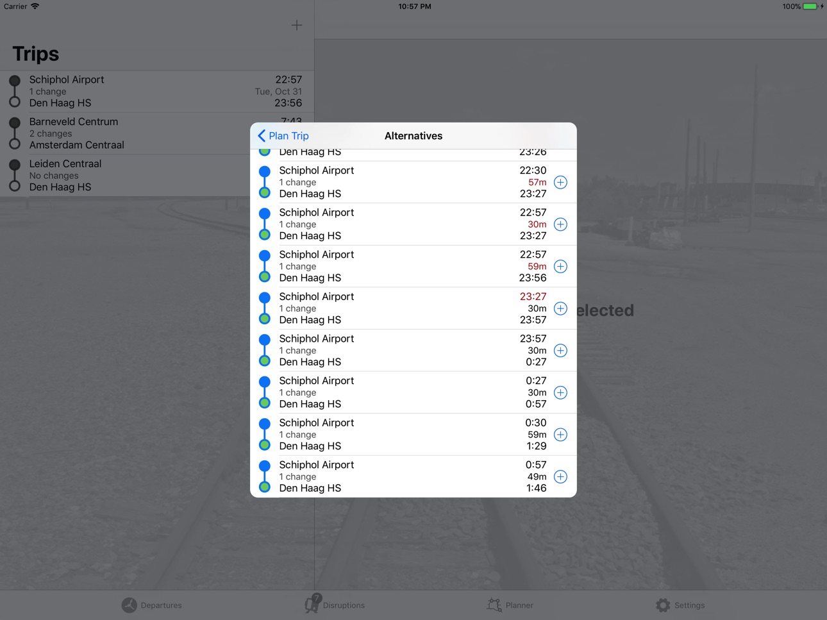This screenshot has width=827, height=620.
Task: Add a new trip with plus button
Action: coord(296,25)
